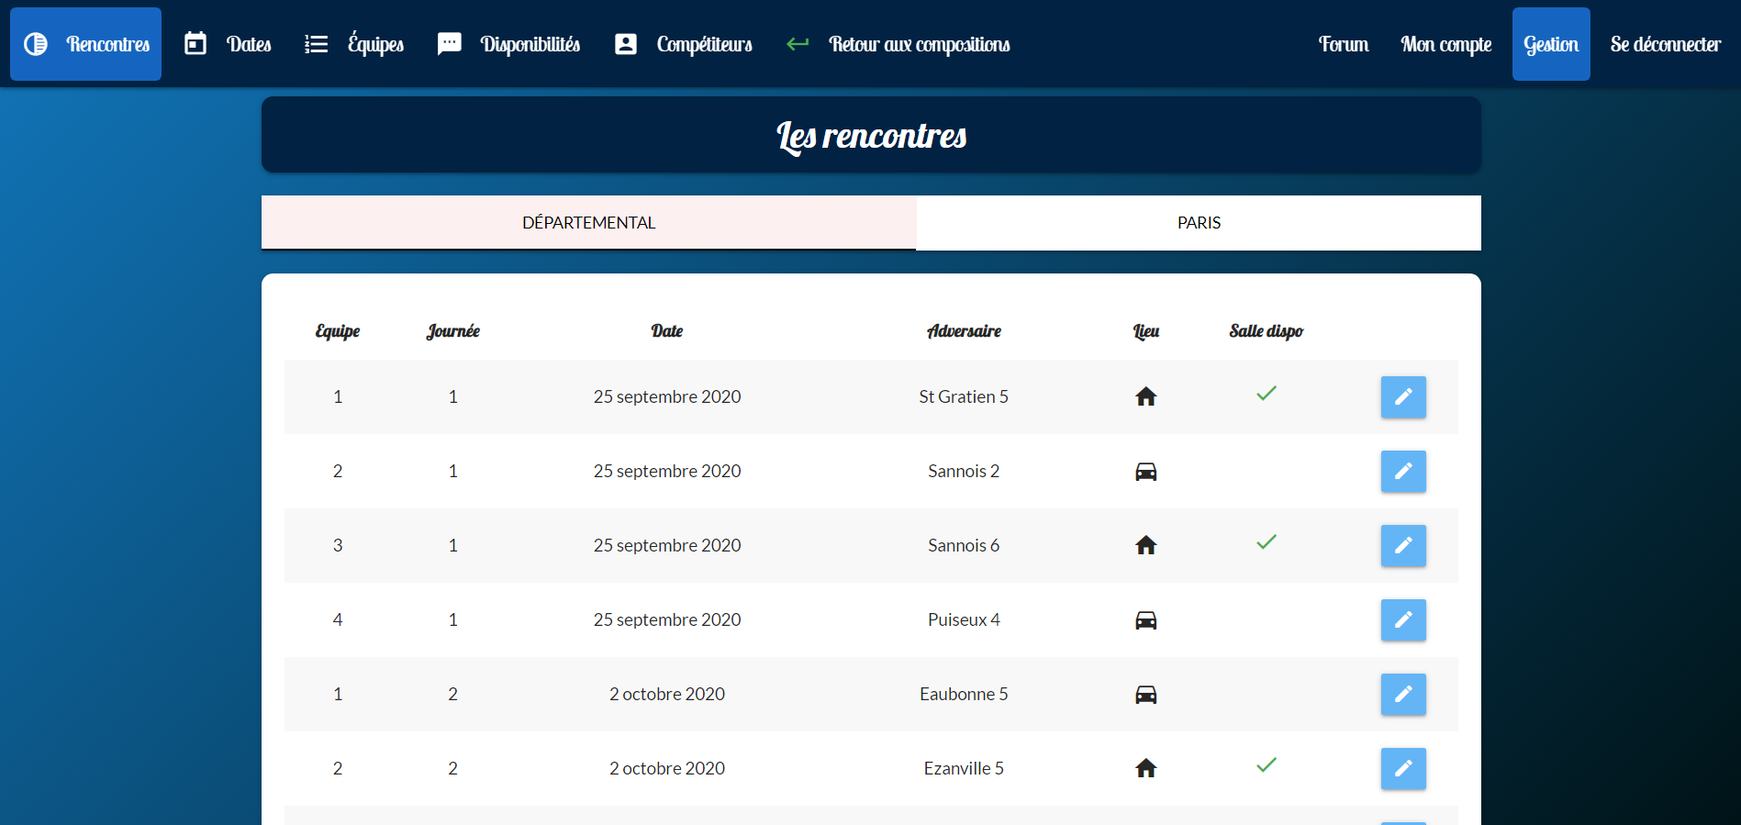
Task: Click car icon in Eaubonne 5 row
Action: point(1146,695)
